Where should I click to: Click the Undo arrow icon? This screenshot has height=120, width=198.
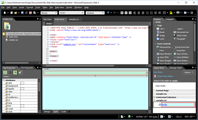coord(108,13)
